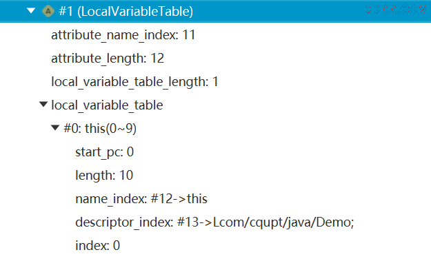Select the #1 (LocalVariableTable) label
The height and width of the screenshot is (261, 431).
pyautogui.click(x=126, y=12)
